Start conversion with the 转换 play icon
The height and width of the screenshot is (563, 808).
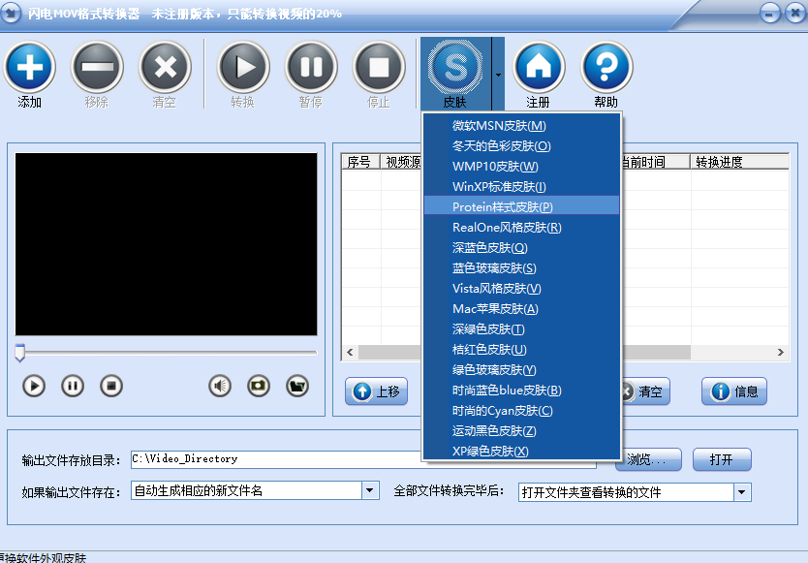tap(243, 67)
